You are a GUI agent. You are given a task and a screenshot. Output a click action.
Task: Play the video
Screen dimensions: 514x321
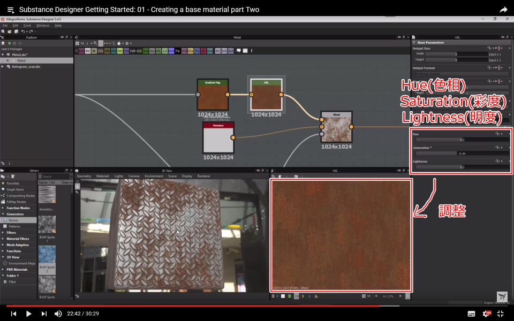(x=28, y=314)
